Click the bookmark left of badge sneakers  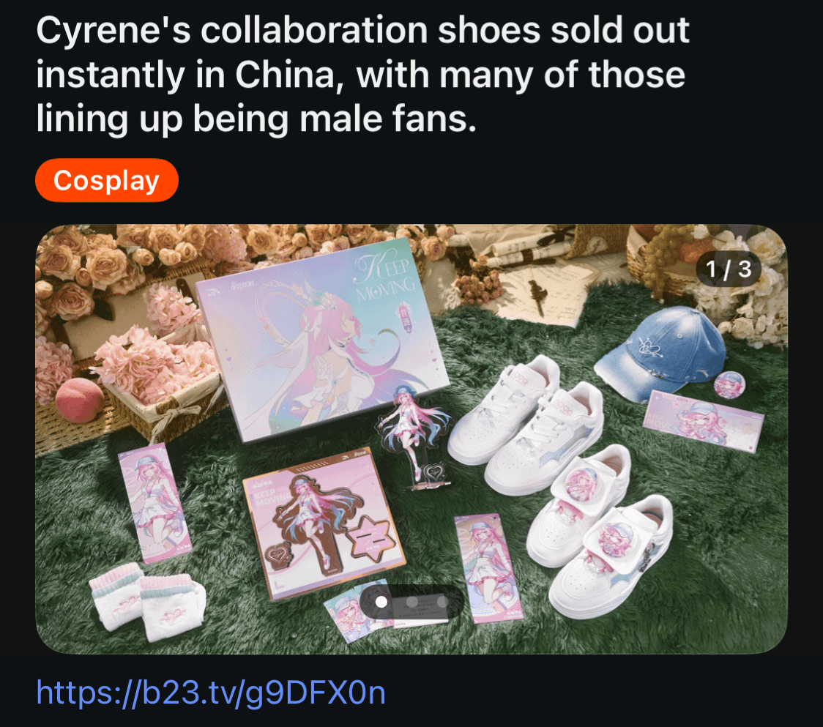coord(487,568)
